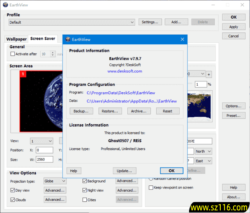Select the Screen Saver tab
This screenshot has width=250, height=213.
point(43,39)
